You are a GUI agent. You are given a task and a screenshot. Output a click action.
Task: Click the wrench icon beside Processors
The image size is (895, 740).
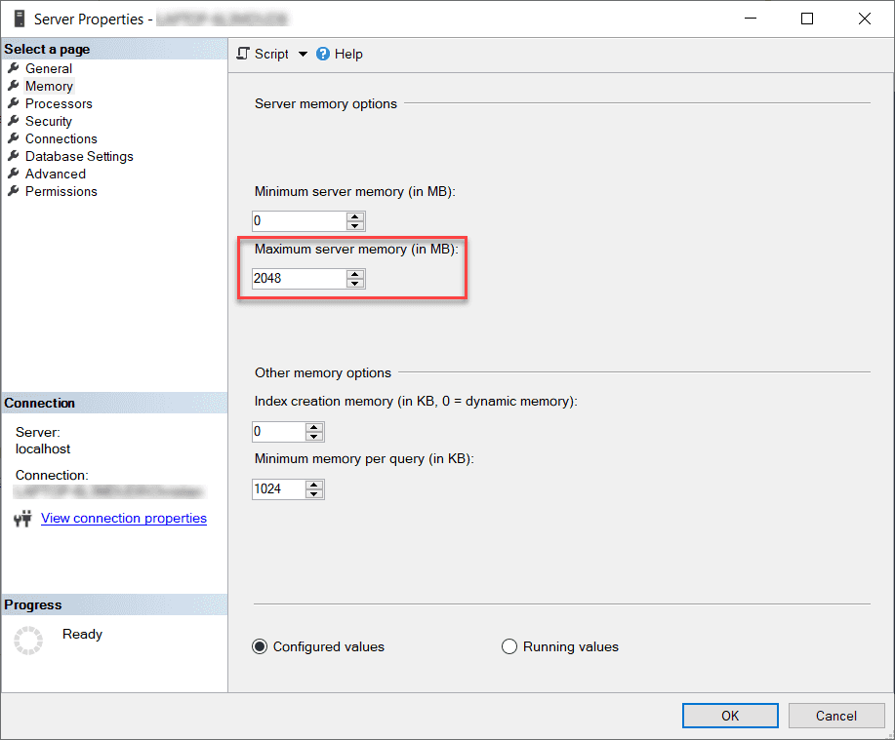(14, 103)
